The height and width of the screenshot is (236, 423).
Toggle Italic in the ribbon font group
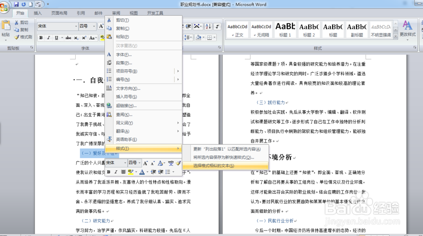pos(49,38)
